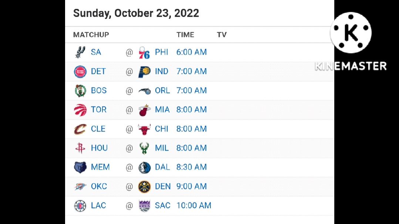Click the Boston Celtics logo
399x224 pixels.
point(80,91)
